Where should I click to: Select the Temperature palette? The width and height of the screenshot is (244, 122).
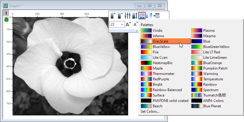[213, 79]
